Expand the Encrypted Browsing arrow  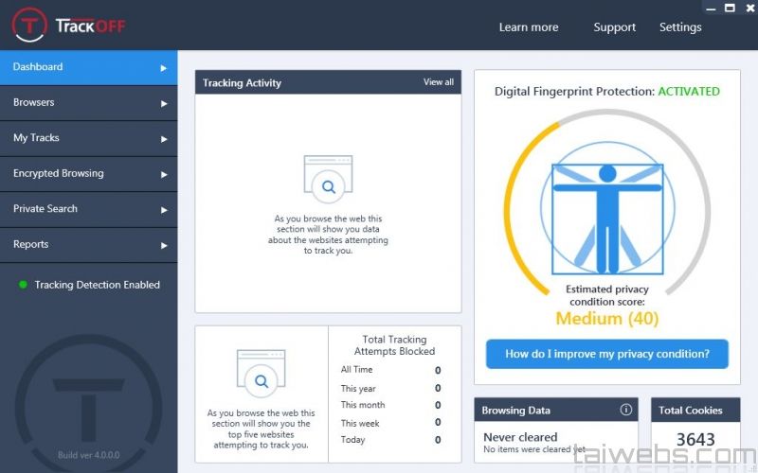(x=164, y=174)
